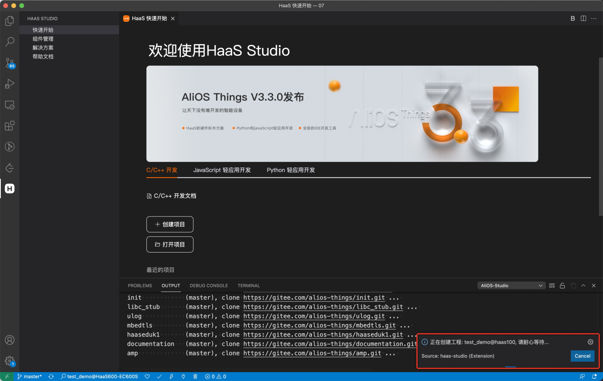Open the PROBLEMS panel tab

(140, 285)
